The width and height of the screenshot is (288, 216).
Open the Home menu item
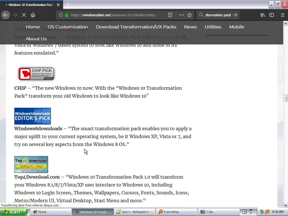coord(33,27)
